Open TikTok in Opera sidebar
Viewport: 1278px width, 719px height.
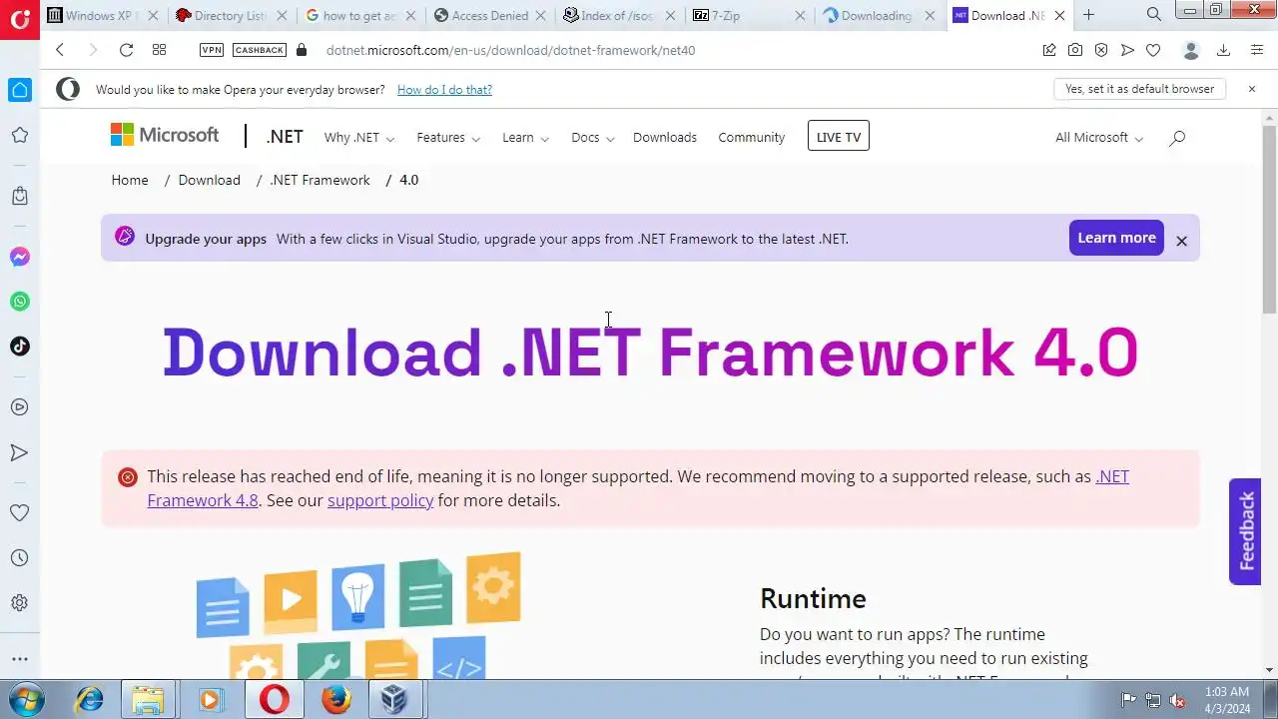[19, 347]
